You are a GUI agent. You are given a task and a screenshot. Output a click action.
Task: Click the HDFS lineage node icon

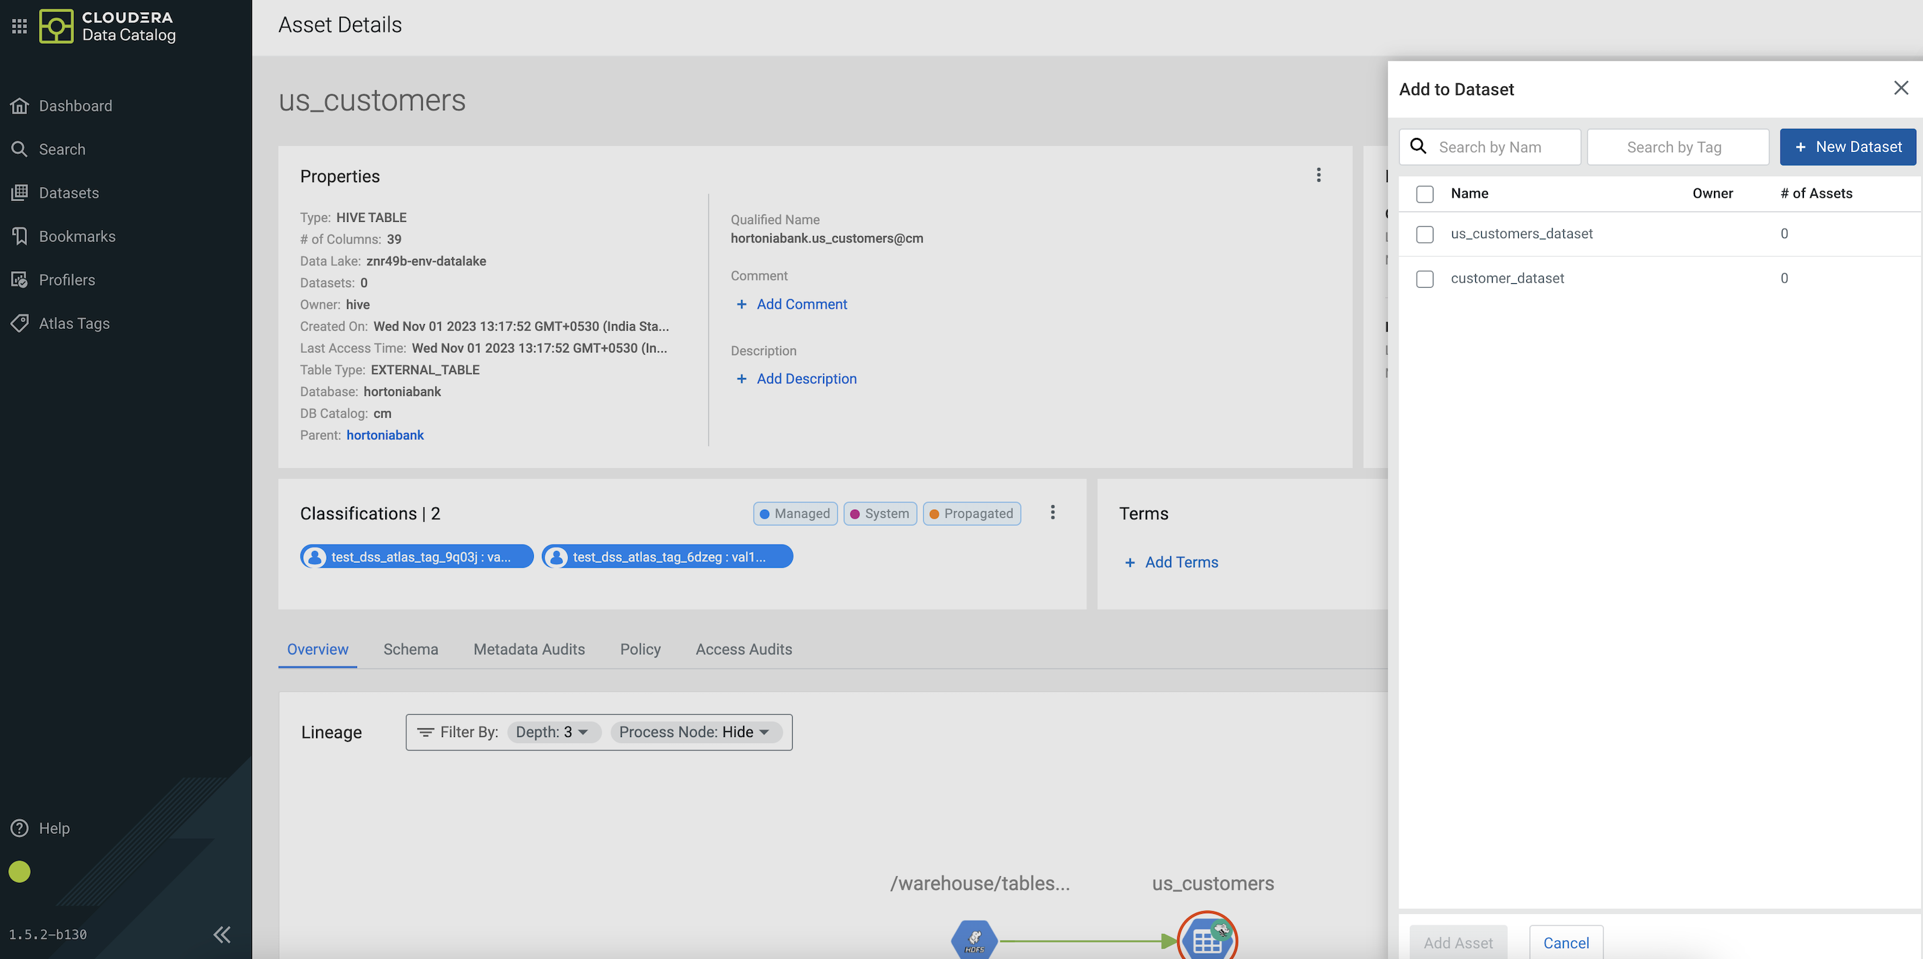point(974,940)
